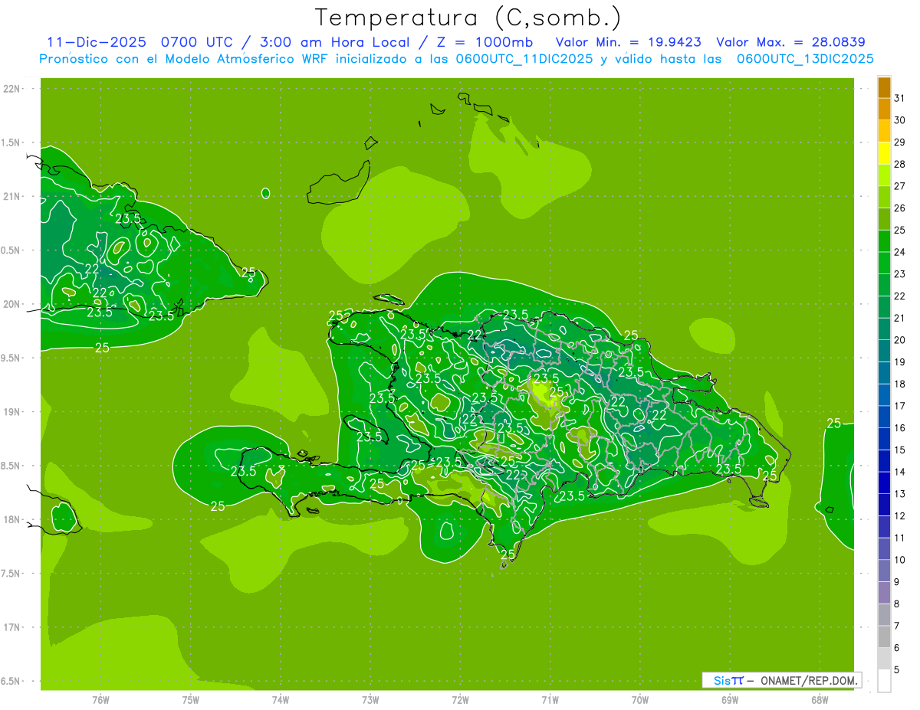Click the '17N' latitude axis label
Screen dimensions: 920x710
click(12, 627)
